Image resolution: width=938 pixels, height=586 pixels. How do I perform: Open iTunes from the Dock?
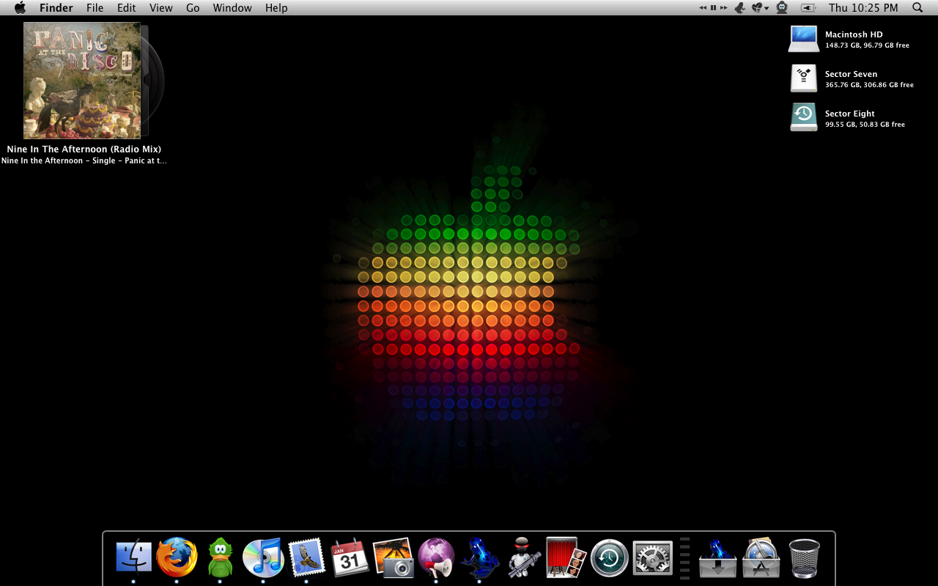263,557
